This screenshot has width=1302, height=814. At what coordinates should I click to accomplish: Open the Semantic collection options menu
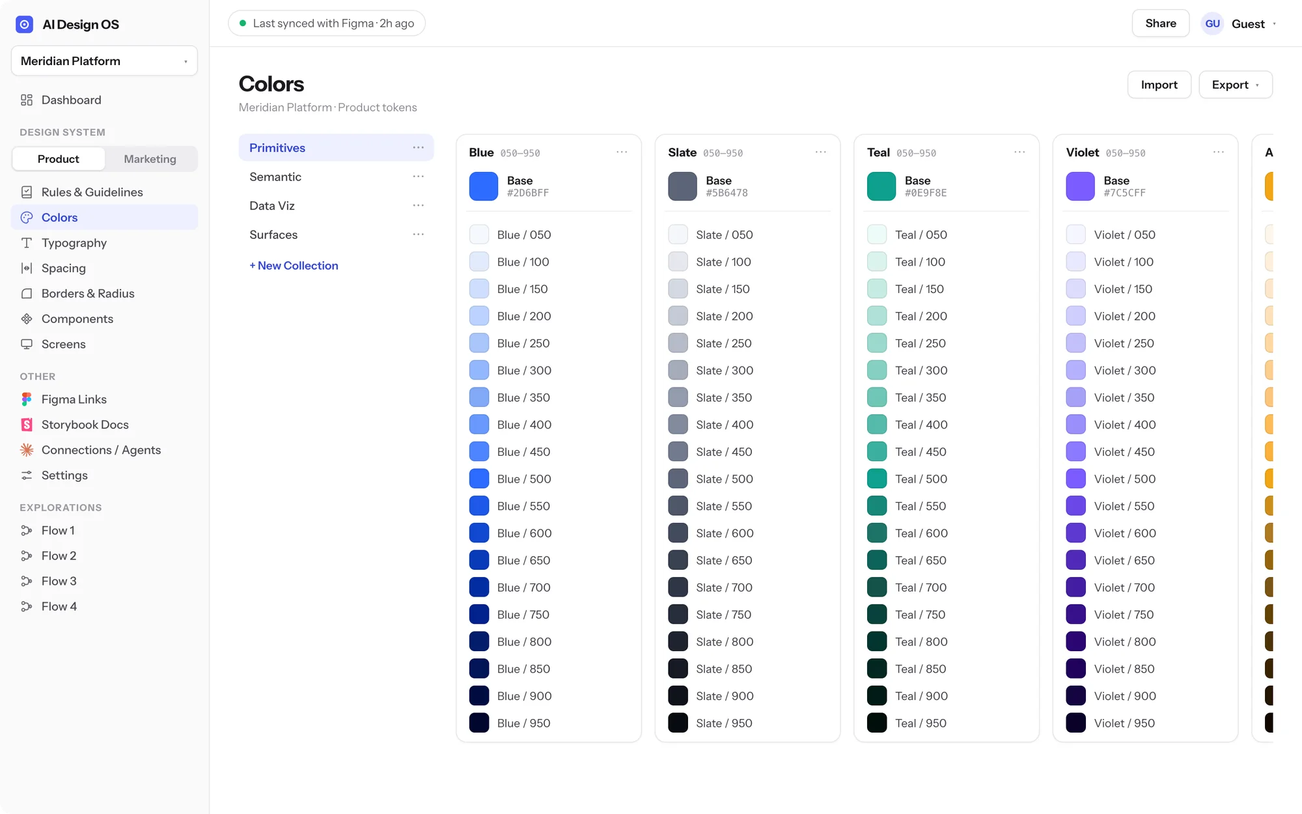[418, 176]
